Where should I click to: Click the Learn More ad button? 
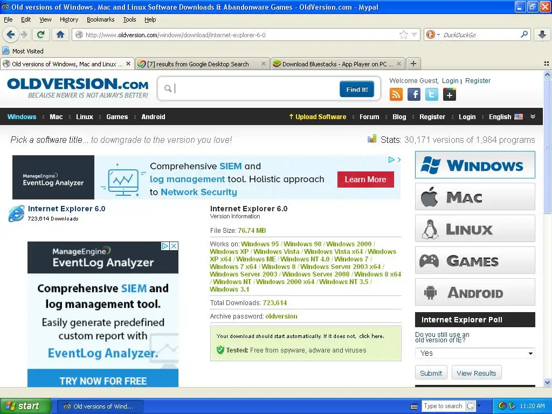pyautogui.click(x=365, y=179)
